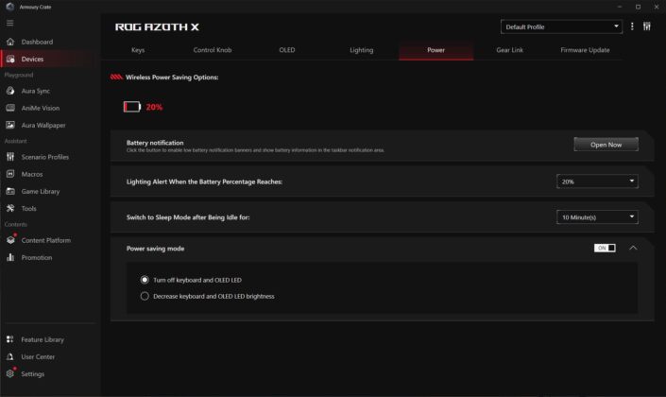Screen dimensions: 666x397
Task: Open Aura Wallpaper icon
Action: pos(10,125)
